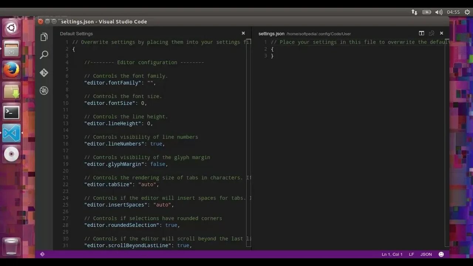Open the Explorer view in the activity bar
The width and height of the screenshot is (473, 266).
coord(44,37)
